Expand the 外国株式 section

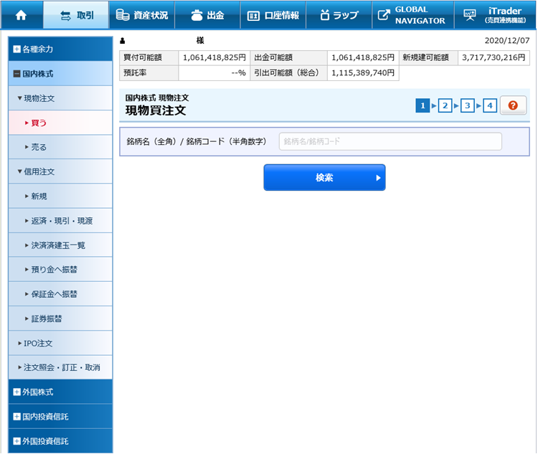click(x=60, y=392)
